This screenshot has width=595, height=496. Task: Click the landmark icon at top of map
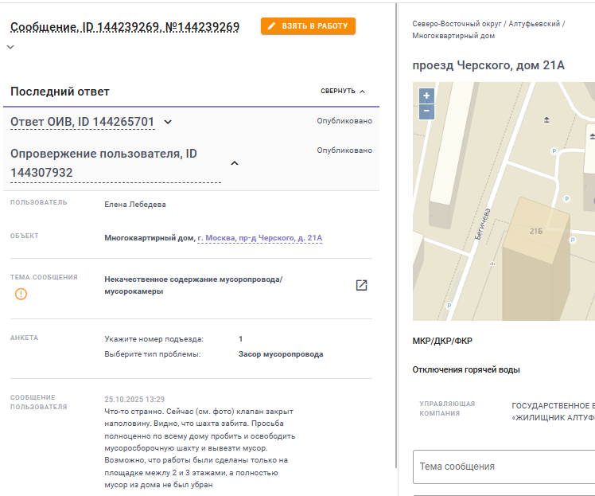[x=546, y=120]
